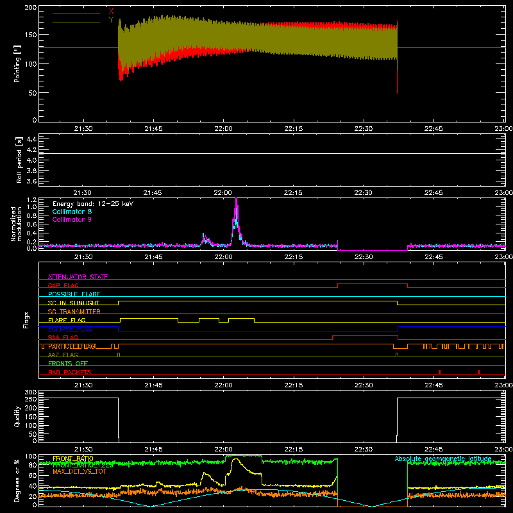Click the ATTENUATOR_STATE flag label
The image size is (513, 513).
point(78,277)
